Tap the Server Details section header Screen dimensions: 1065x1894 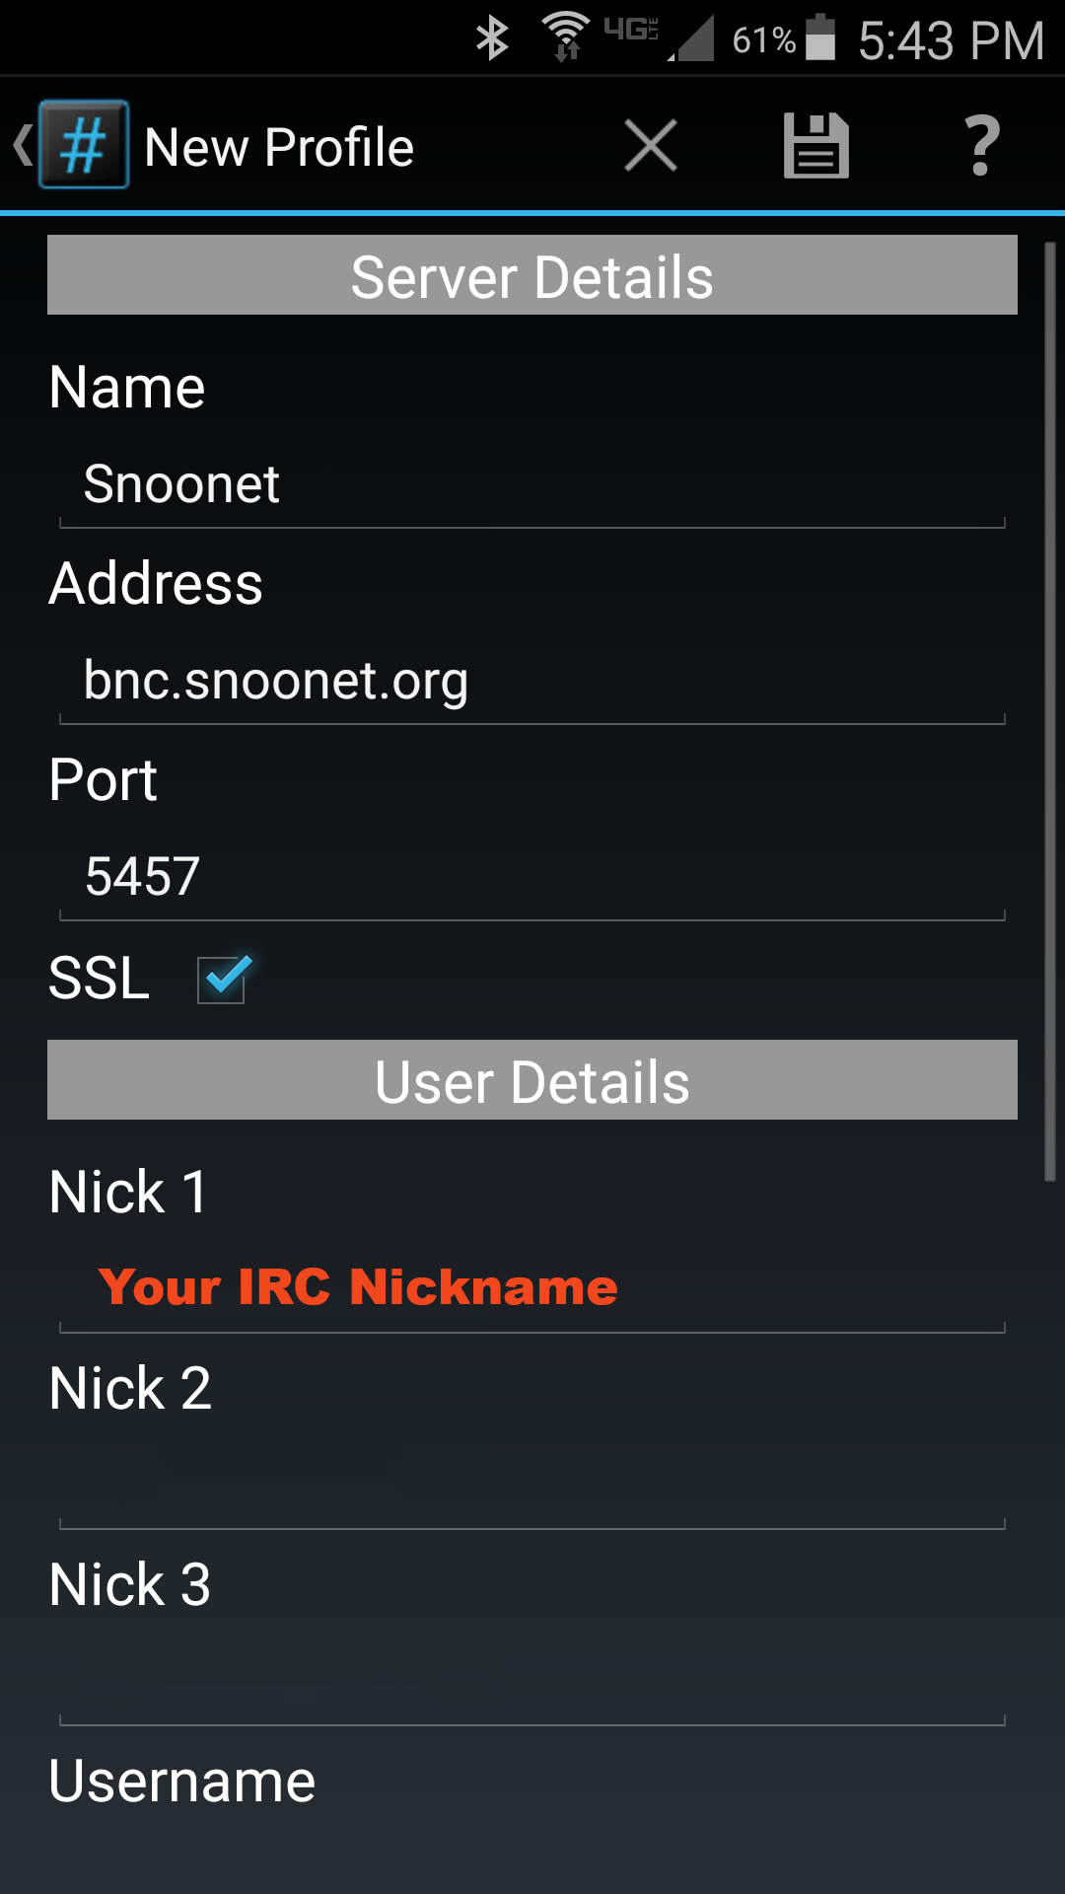pyautogui.click(x=532, y=275)
